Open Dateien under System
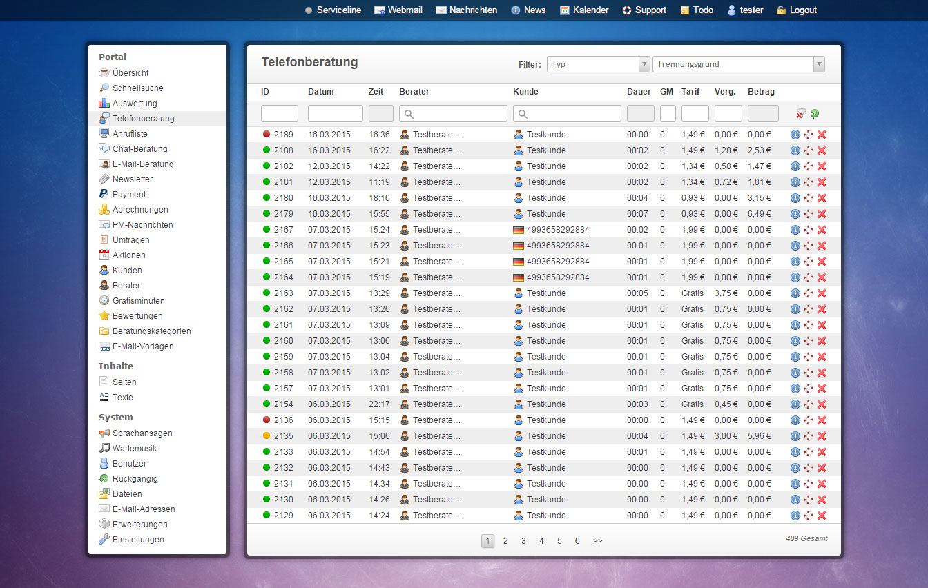Image resolution: width=928 pixels, height=588 pixels. pos(127,494)
